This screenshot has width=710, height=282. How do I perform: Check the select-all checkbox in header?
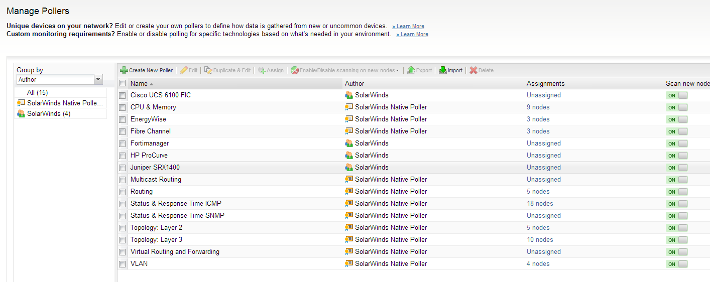point(123,83)
